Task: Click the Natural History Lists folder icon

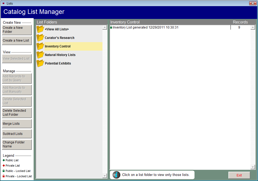Action: click(x=40, y=55)
